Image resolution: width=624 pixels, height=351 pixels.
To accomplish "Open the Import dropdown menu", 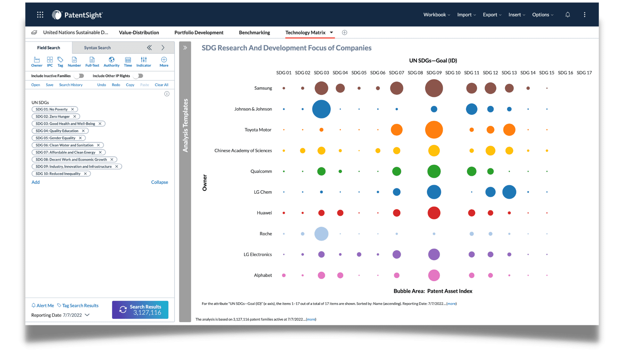I will click(x=466, y=15).
